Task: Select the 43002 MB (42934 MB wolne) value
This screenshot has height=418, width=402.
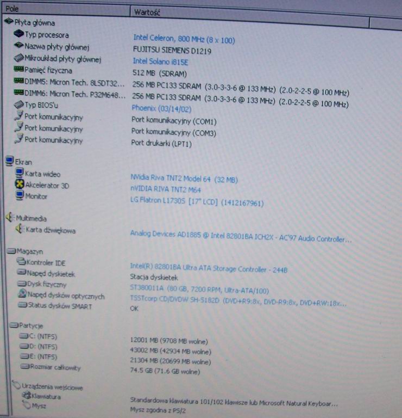Action: point(171,351)
